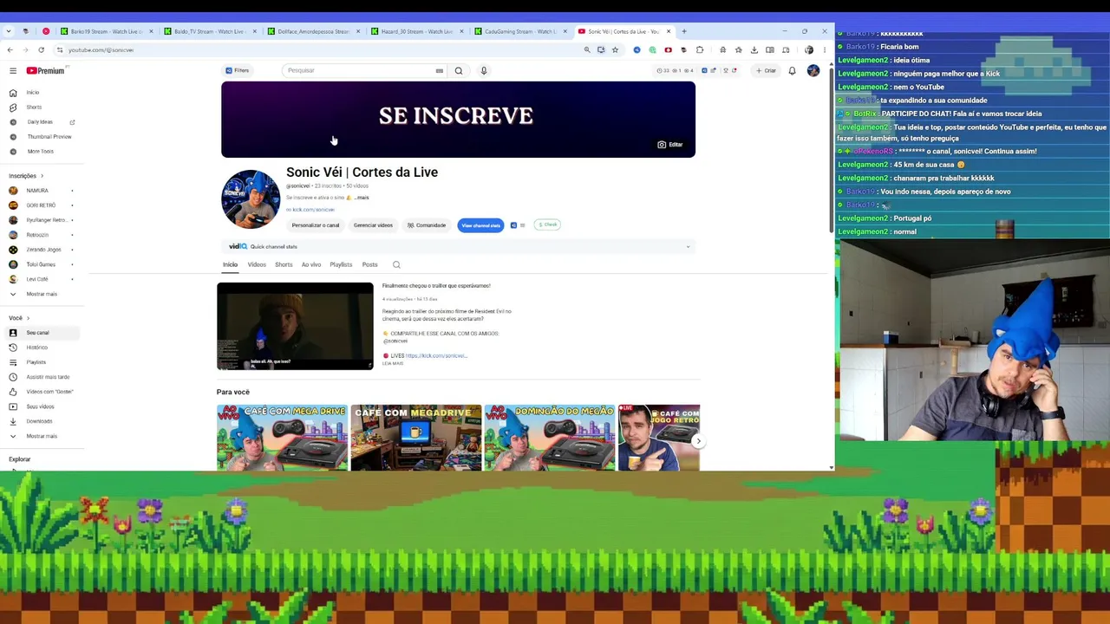Expand the Inscrições section arrow
Image resolution: width=1110 pixels, height=624 pixels.
pyautogui.click(x=41, y=176)
